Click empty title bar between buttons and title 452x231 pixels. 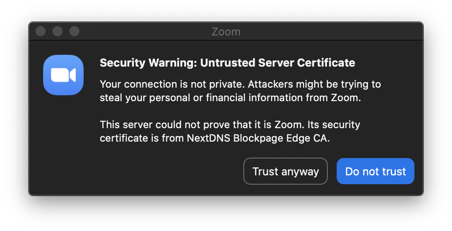144,31
